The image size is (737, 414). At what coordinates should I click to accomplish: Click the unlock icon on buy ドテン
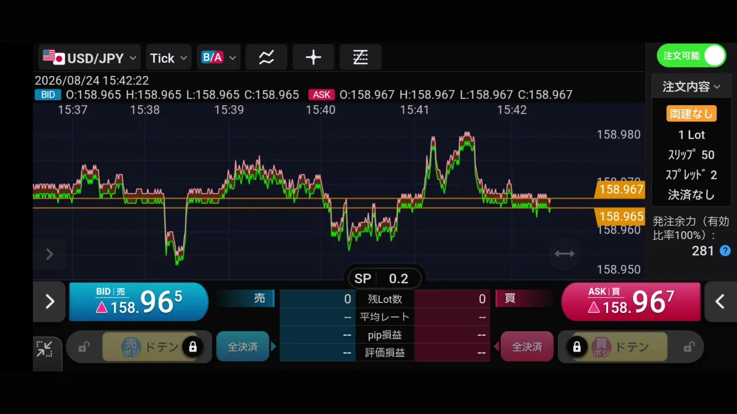[x=689, y=347]
